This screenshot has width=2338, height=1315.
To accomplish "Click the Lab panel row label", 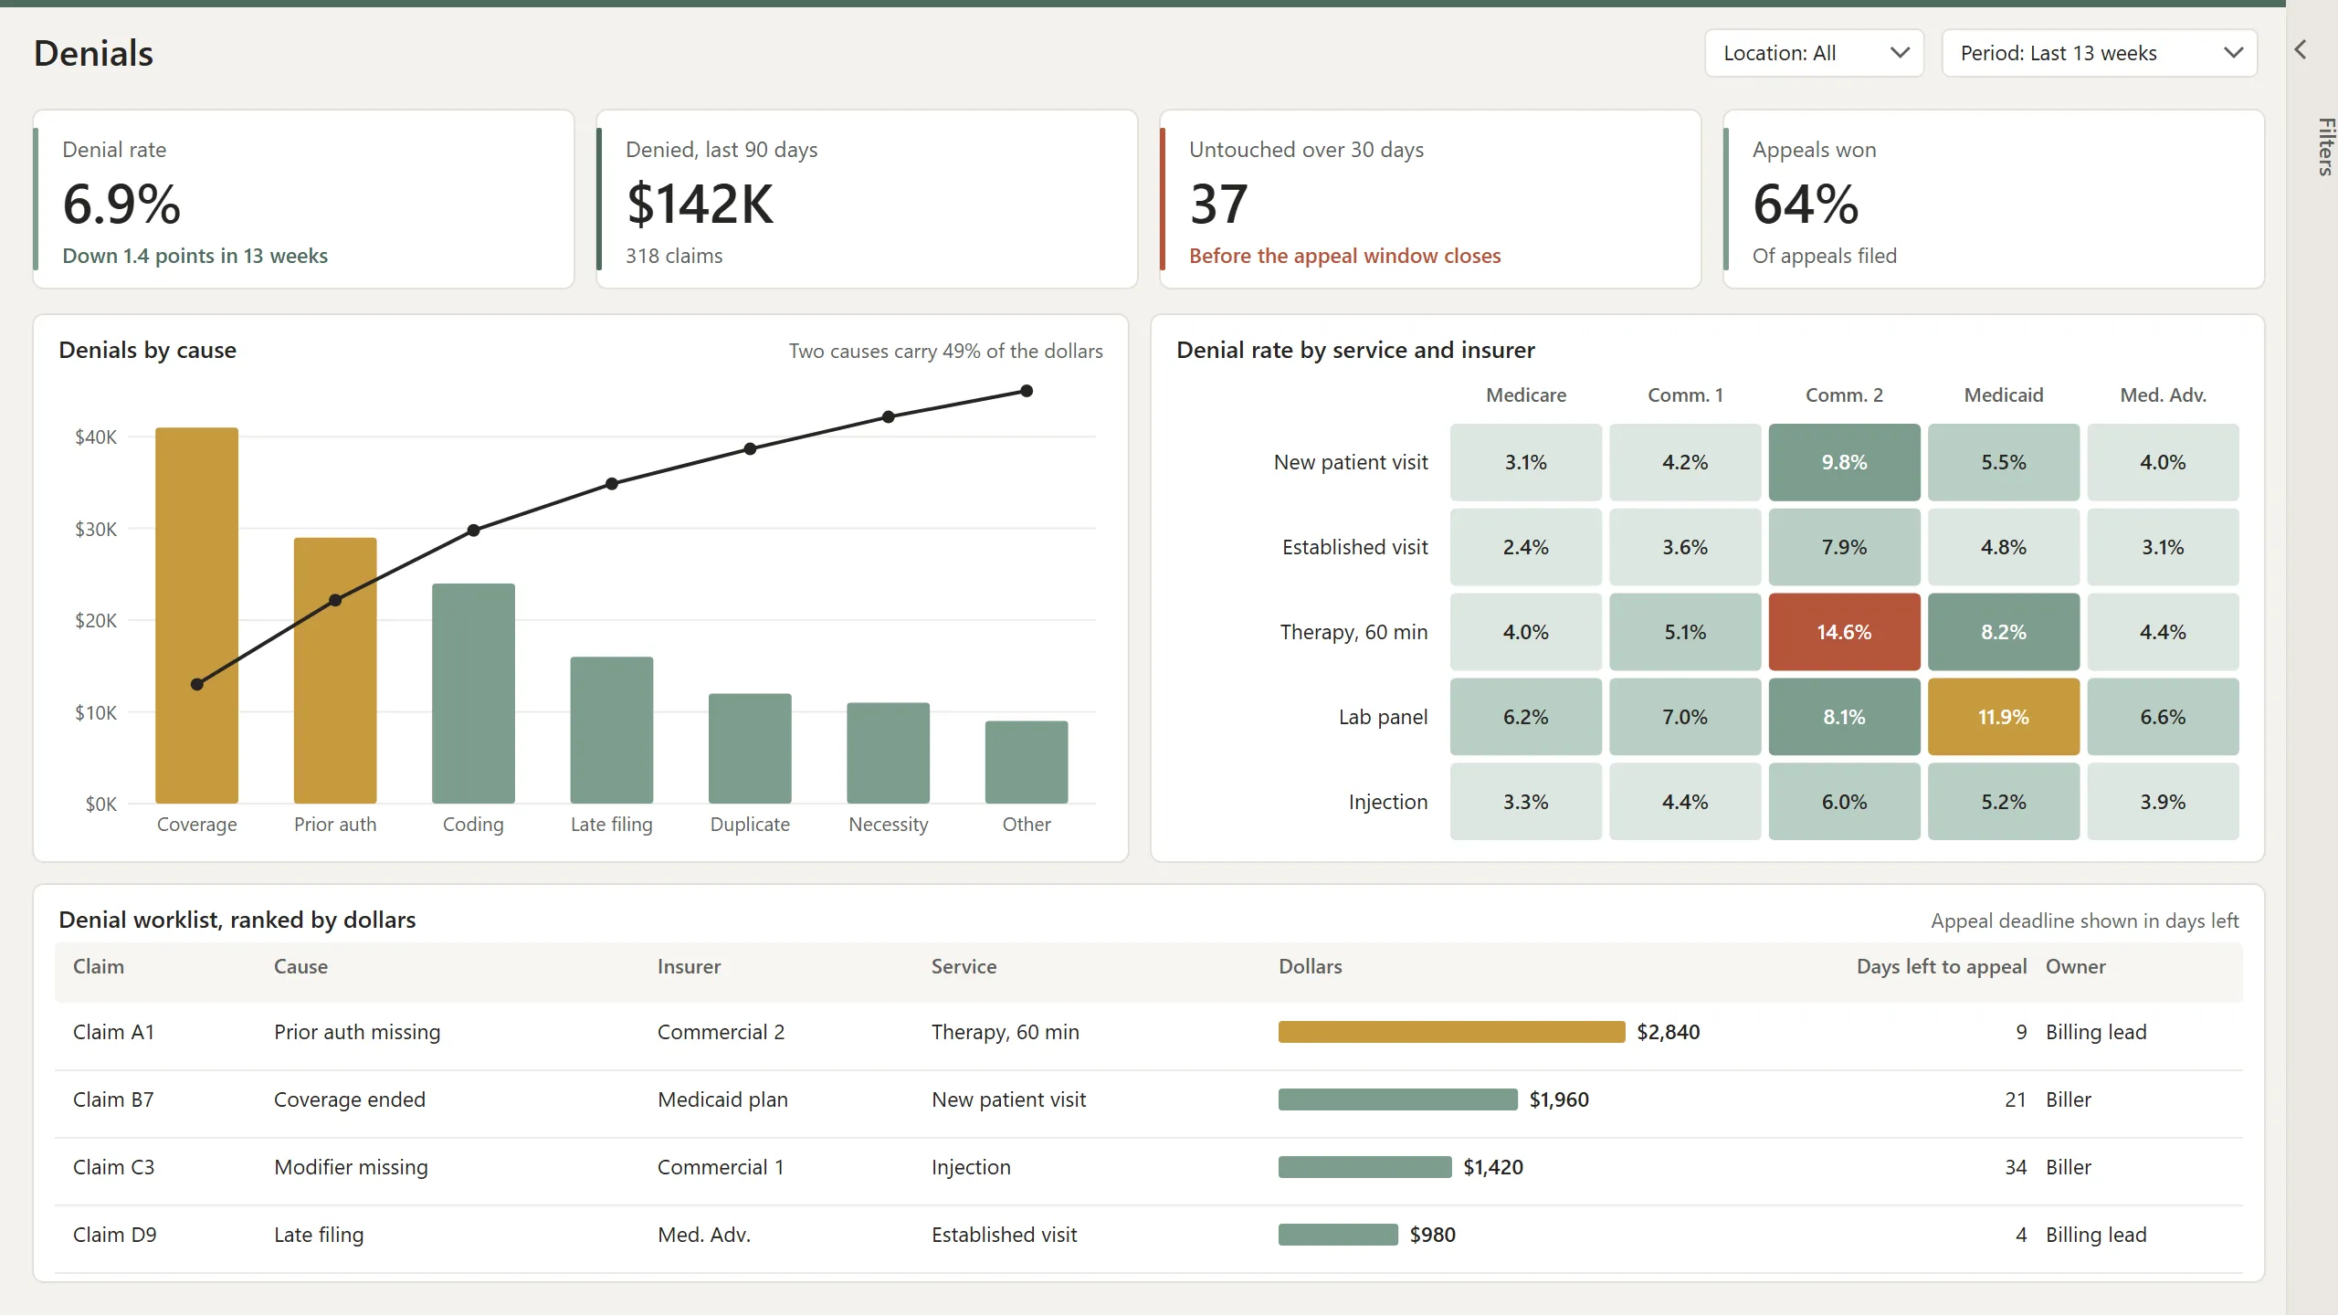I will pos(1383,717).
